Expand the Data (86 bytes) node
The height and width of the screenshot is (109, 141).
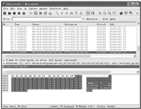tap(4, 67)
